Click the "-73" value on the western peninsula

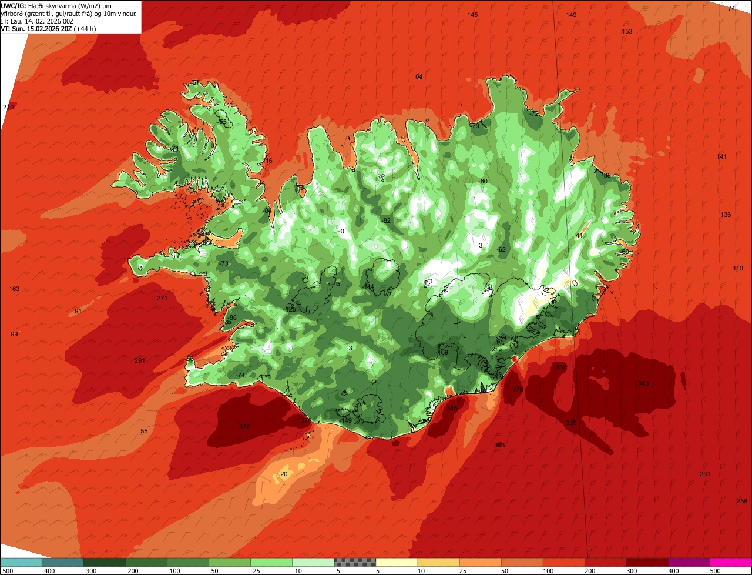[223, 264]
